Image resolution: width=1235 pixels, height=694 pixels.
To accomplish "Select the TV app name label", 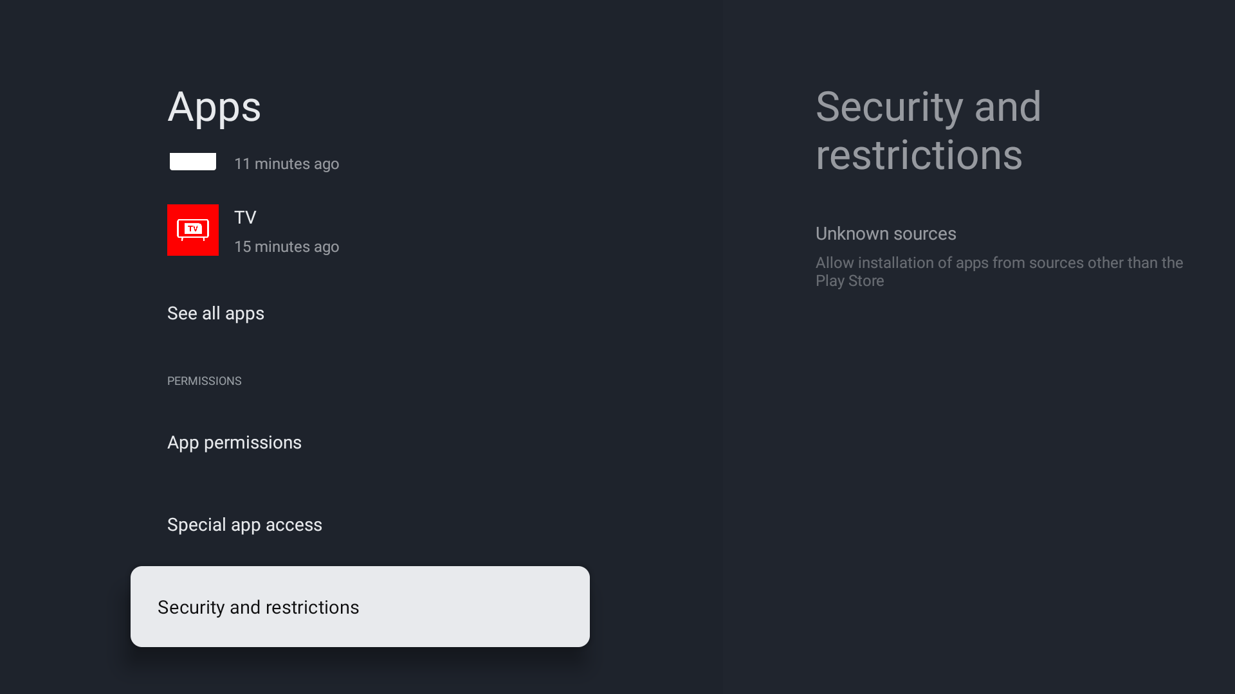I will click(x=245, y=217).
